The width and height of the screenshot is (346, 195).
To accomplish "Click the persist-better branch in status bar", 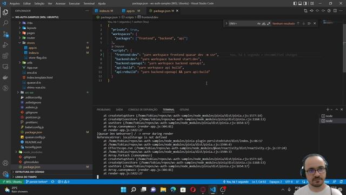I will (37, 182).
